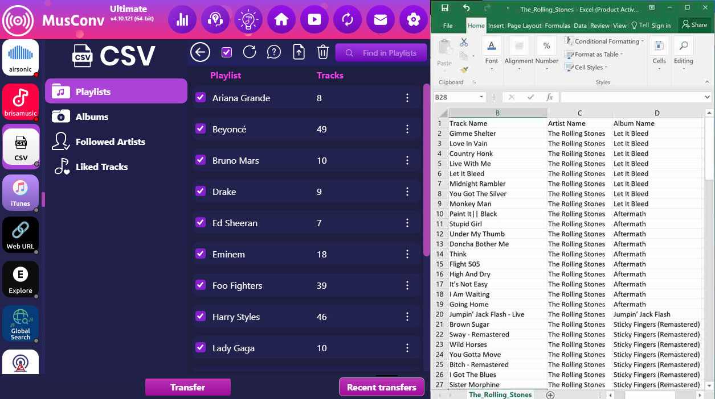
Task: Select the iTunes service in sidebar
Action: (x=21, y=193)
